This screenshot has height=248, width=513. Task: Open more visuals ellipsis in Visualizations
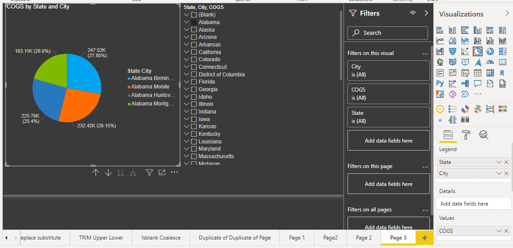(x=478, y=94)
